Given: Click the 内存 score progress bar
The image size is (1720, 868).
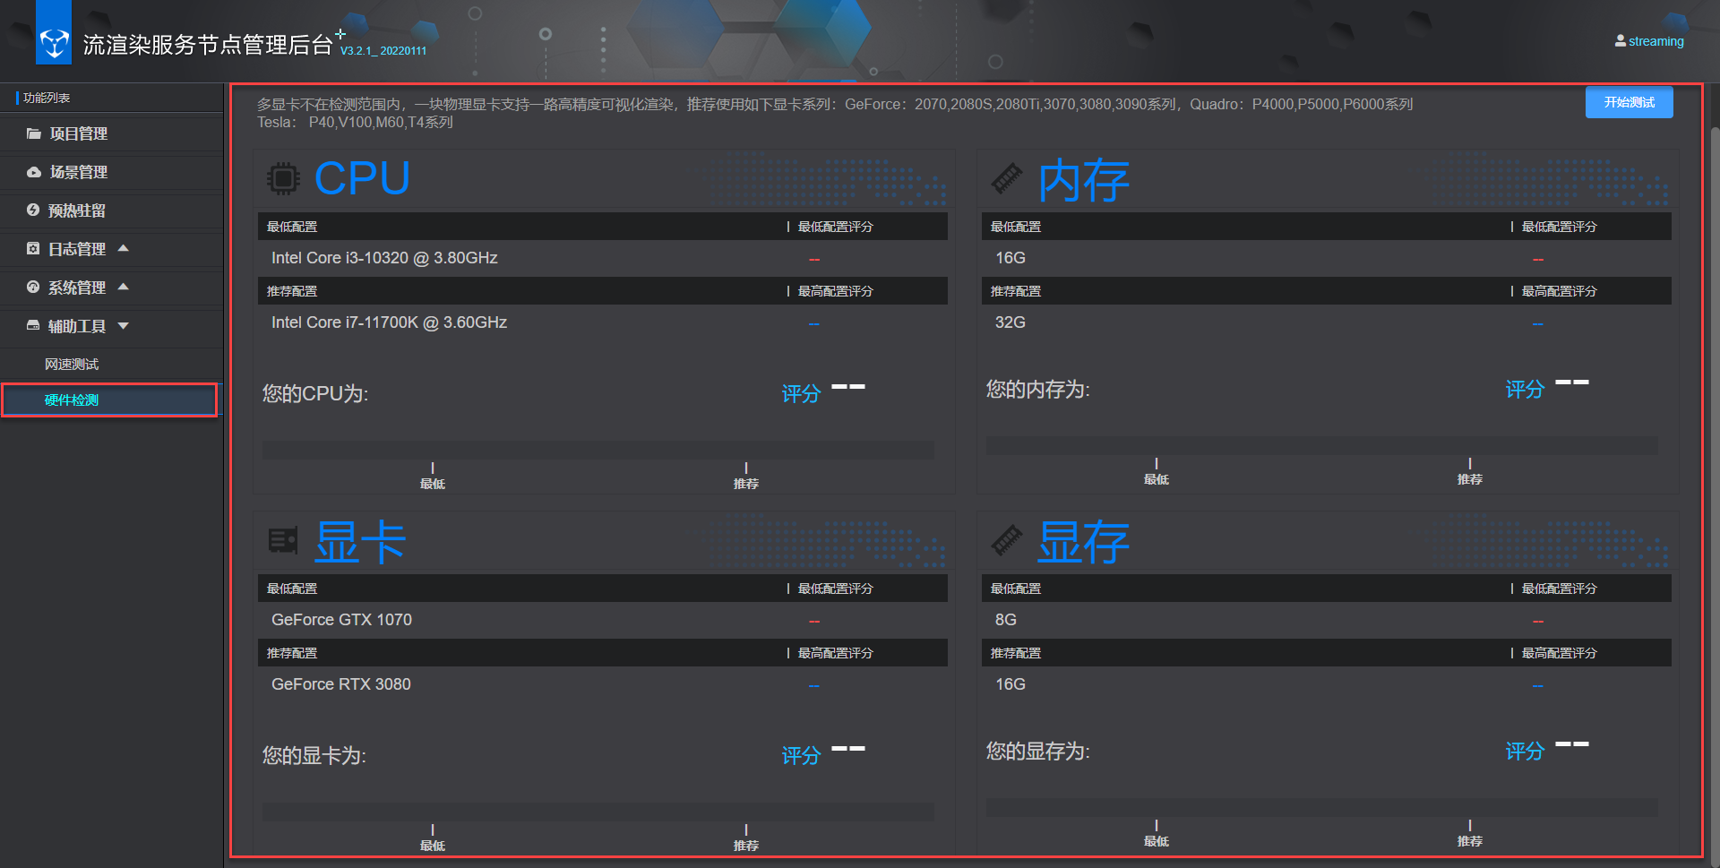Looking at the screenshot, I should tap(1321, 445).
